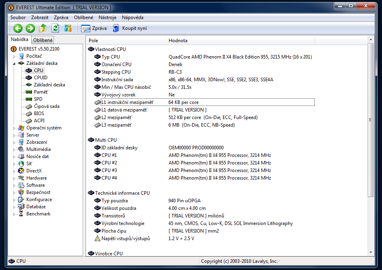Screen dimensions: 382x270
Task: Expand the Zobrazení tree node
Action: click(14, 143)
